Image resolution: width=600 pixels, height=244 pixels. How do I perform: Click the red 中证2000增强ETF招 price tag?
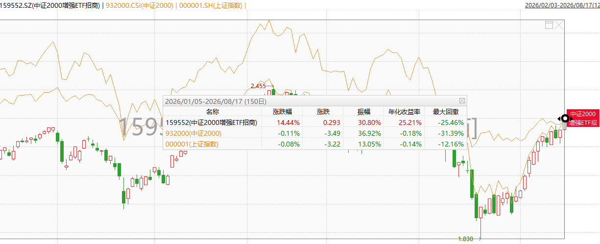click(583, 118)
